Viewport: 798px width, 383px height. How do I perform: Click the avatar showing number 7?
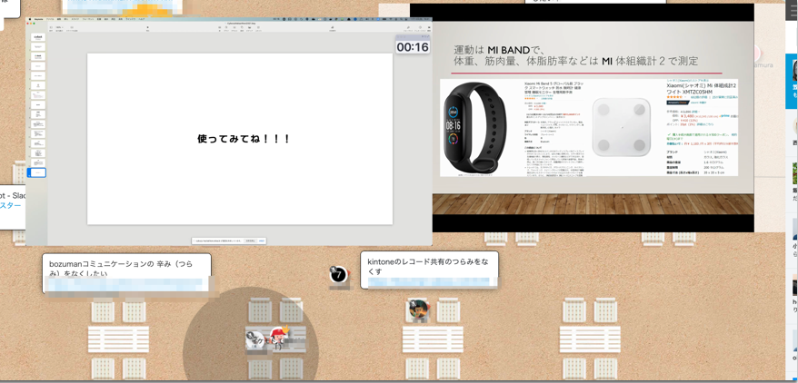pos(338,275)
